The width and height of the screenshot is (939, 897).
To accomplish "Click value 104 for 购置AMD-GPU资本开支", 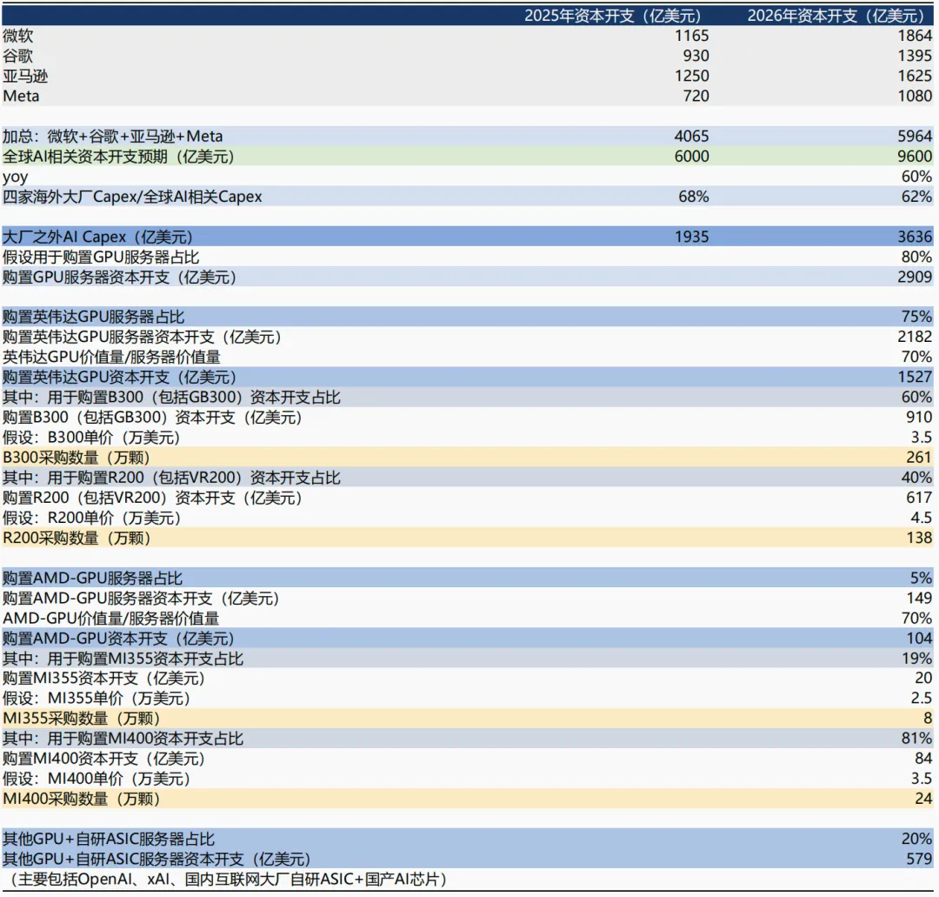I will point(919,638).
